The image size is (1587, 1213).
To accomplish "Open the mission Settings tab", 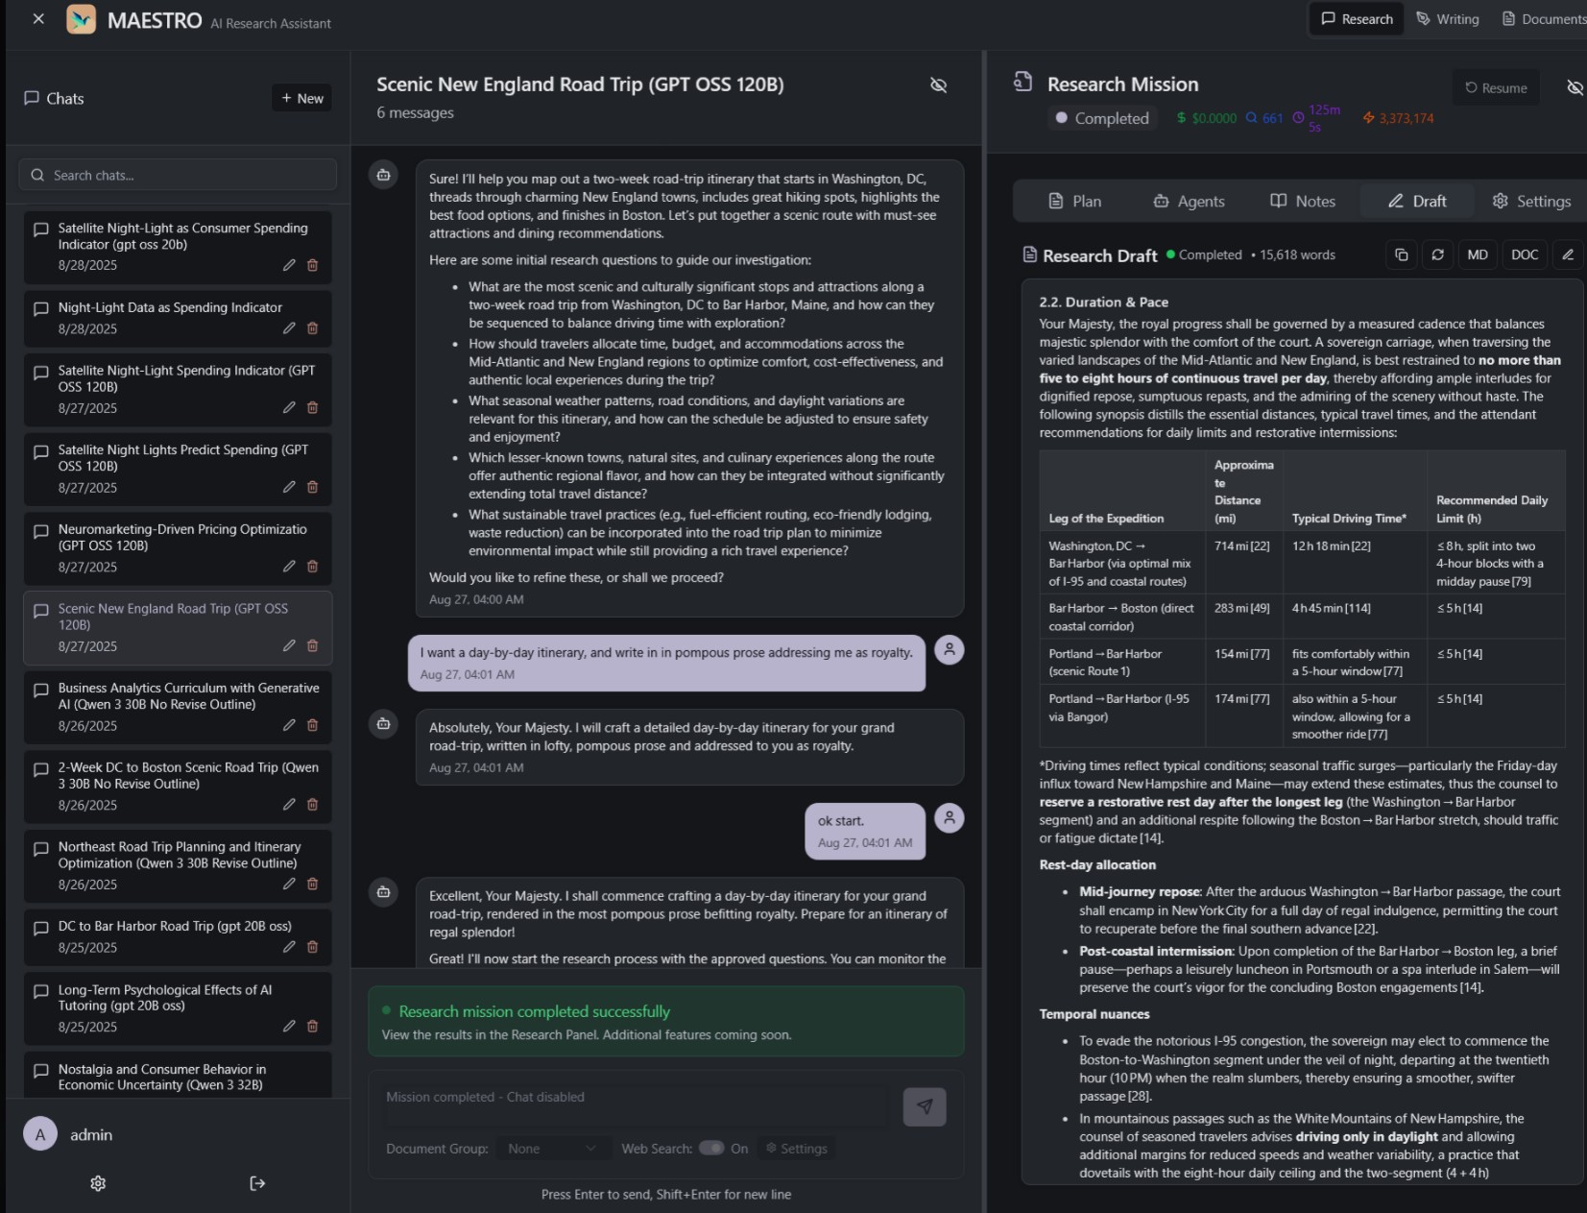I will coord(1531,201).
